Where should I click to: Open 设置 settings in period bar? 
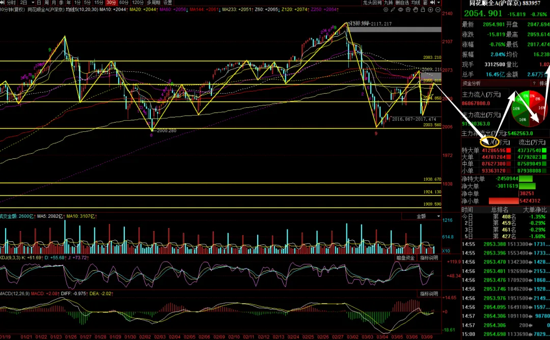click(x=168, y=3)
